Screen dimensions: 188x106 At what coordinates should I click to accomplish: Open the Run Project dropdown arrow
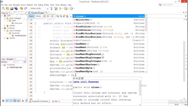tap(63, 8)
